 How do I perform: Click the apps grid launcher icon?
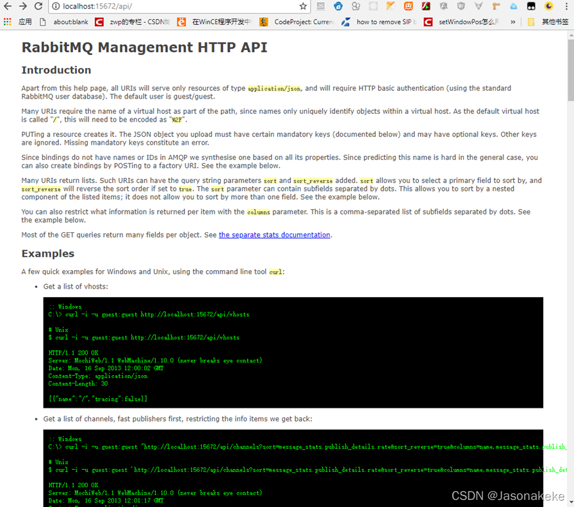coord(7,21)
